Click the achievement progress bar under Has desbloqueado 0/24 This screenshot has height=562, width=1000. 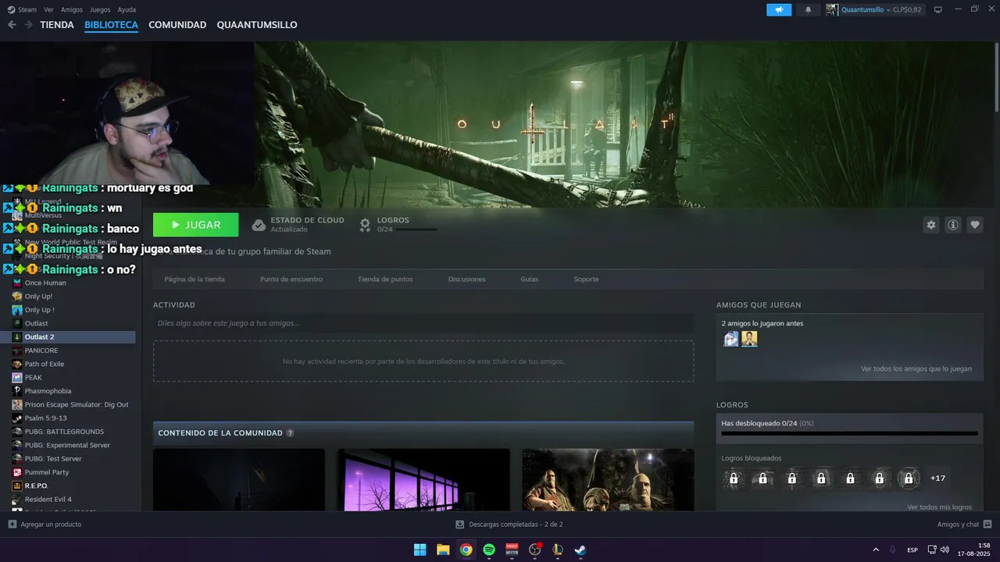click(x=849, y=433)
